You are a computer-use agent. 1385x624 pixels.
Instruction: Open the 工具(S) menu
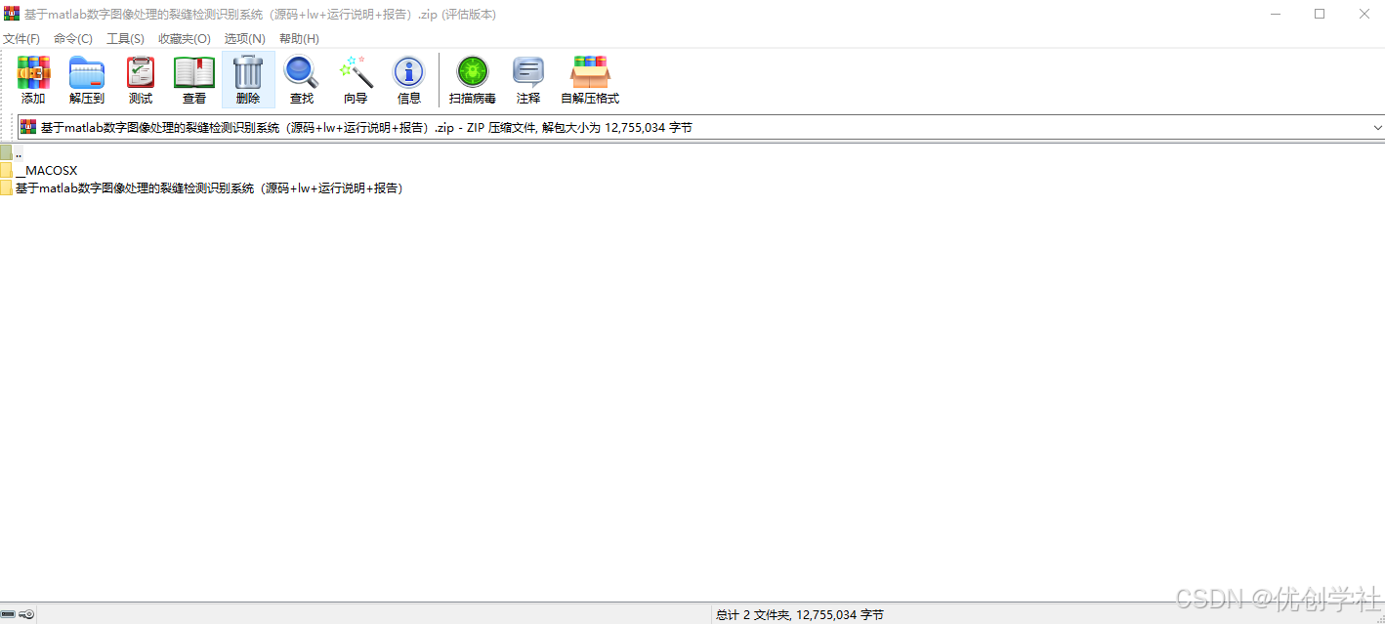[125, 38]
